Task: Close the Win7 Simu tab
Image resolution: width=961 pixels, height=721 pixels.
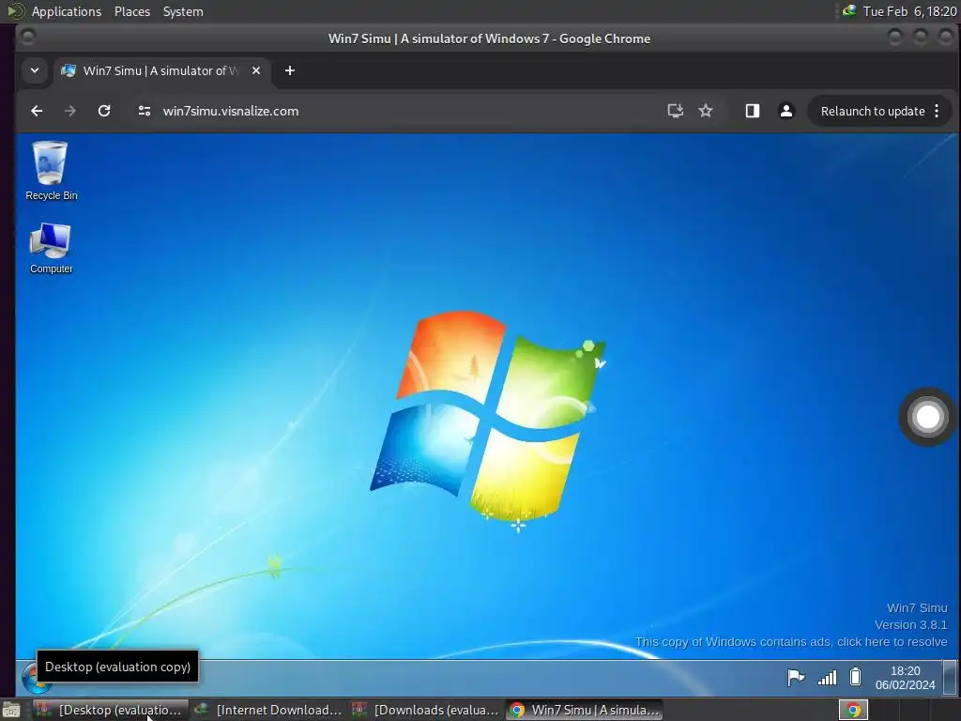Action: (x=256, y=70)
